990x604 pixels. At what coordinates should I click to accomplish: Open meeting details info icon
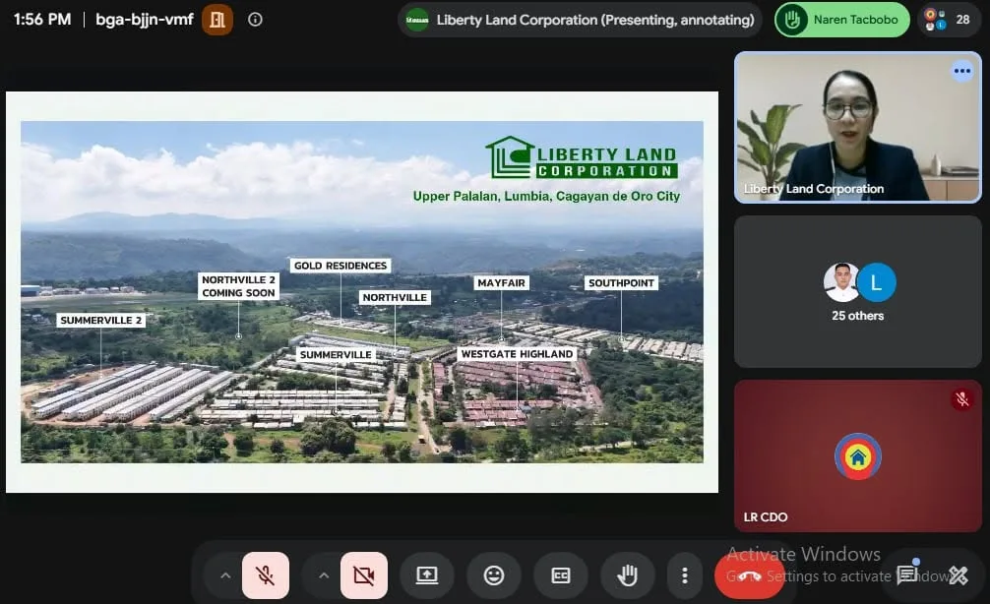pyautogui.click(x=255, y=20)
